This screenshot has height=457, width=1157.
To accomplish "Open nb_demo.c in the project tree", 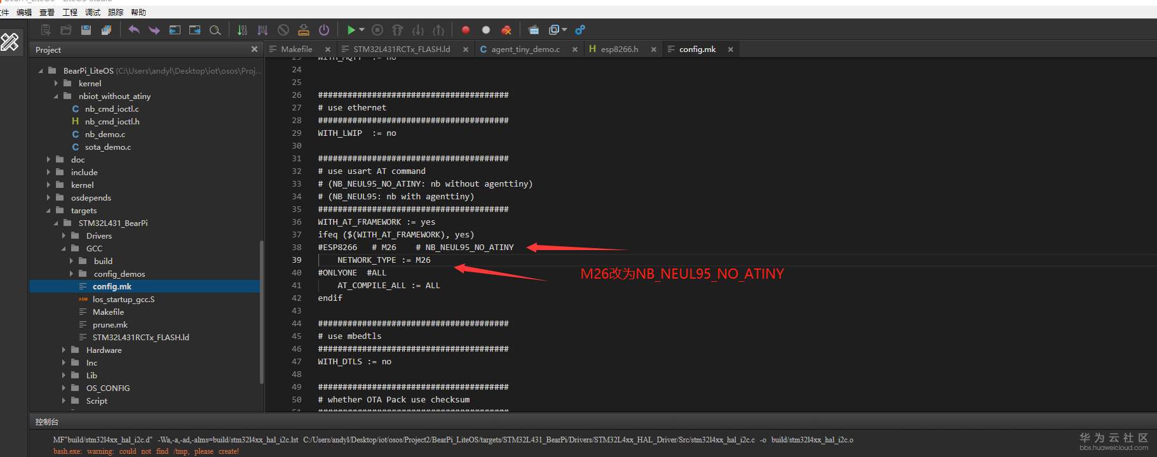I will click(x=105, y=135).
